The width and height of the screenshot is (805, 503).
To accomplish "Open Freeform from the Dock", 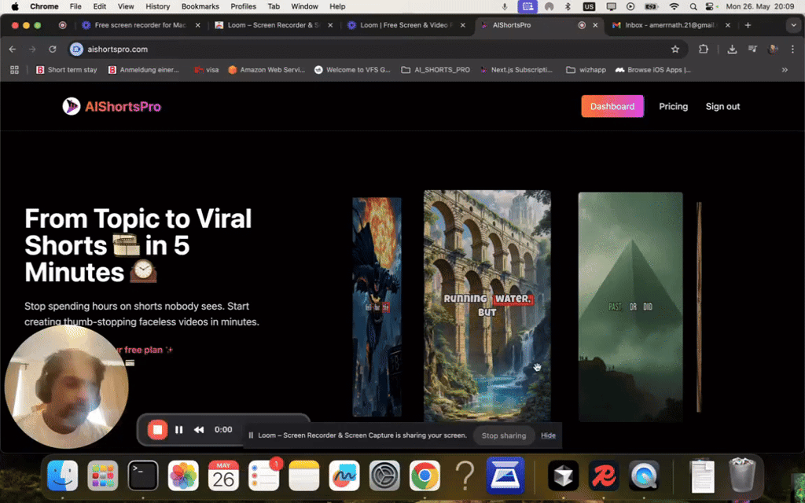I will [344, 475].
